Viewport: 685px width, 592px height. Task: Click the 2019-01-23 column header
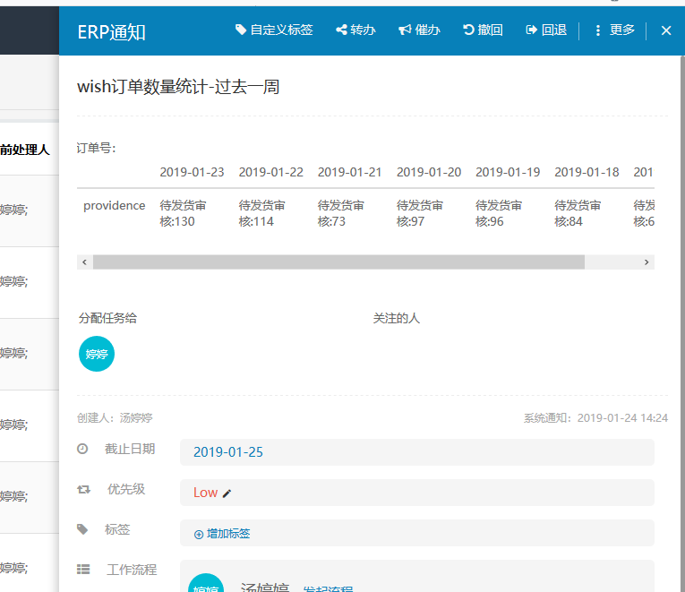coord(192,172)
